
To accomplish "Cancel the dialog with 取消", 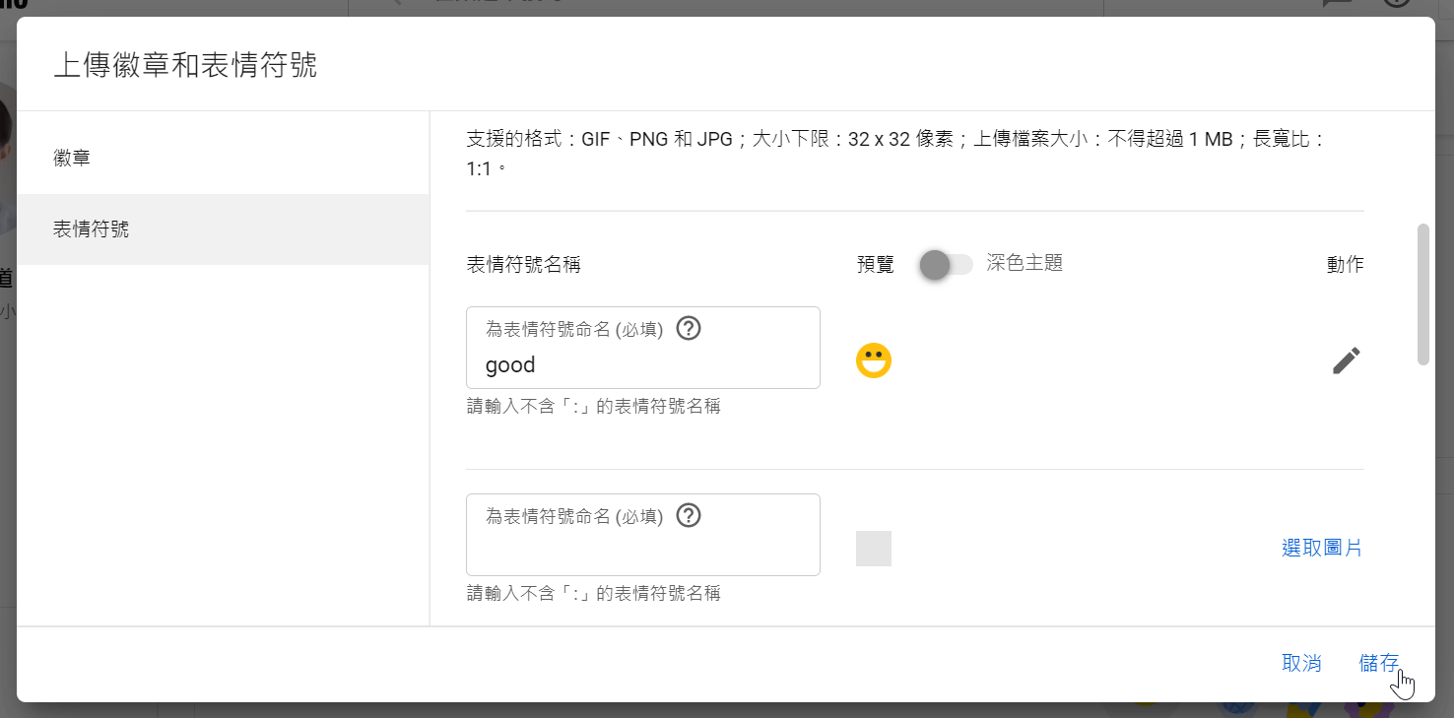I will pos(1301,663).
